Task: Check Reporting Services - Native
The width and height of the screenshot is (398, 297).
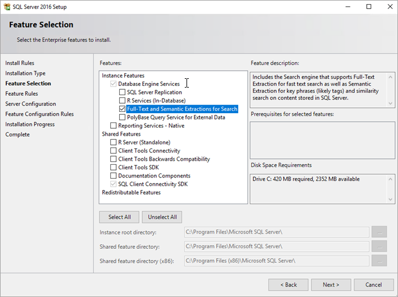Action: pyautogui.click(x=113, y=126)
